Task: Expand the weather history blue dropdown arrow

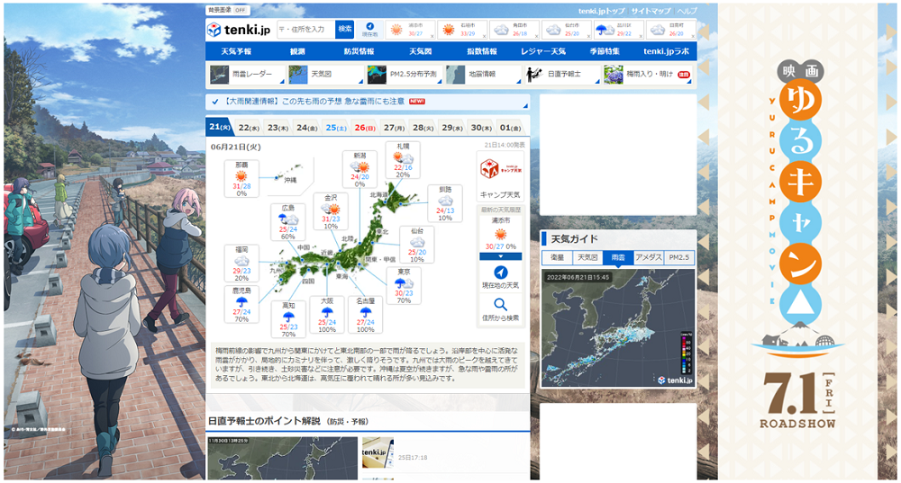Action: pyautogui.click(x=500, y=256)
